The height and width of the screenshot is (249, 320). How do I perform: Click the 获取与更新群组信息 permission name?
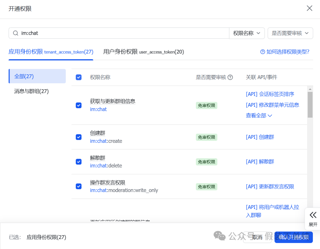pos(113,101)
